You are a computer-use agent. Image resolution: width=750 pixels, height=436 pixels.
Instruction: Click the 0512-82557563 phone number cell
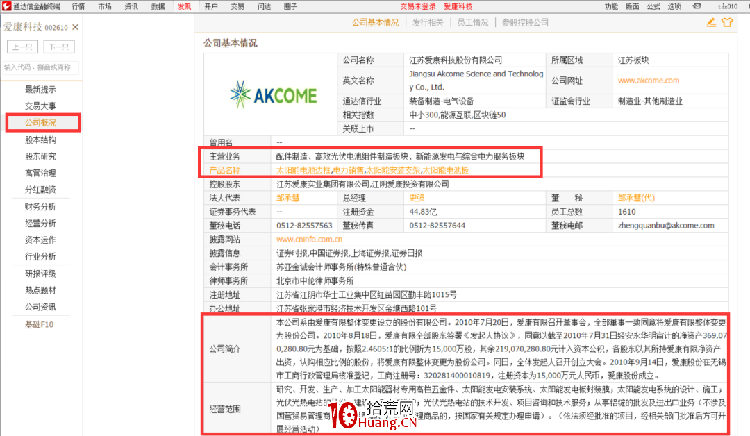click(304, 226)
